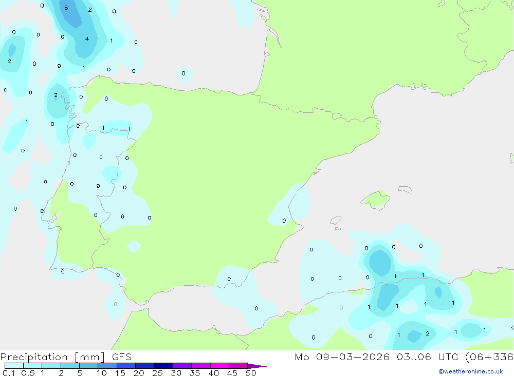This screenshot has height=376, width=514.
Task: Select the legend swatch between 2 and 5
Action: 70,366
